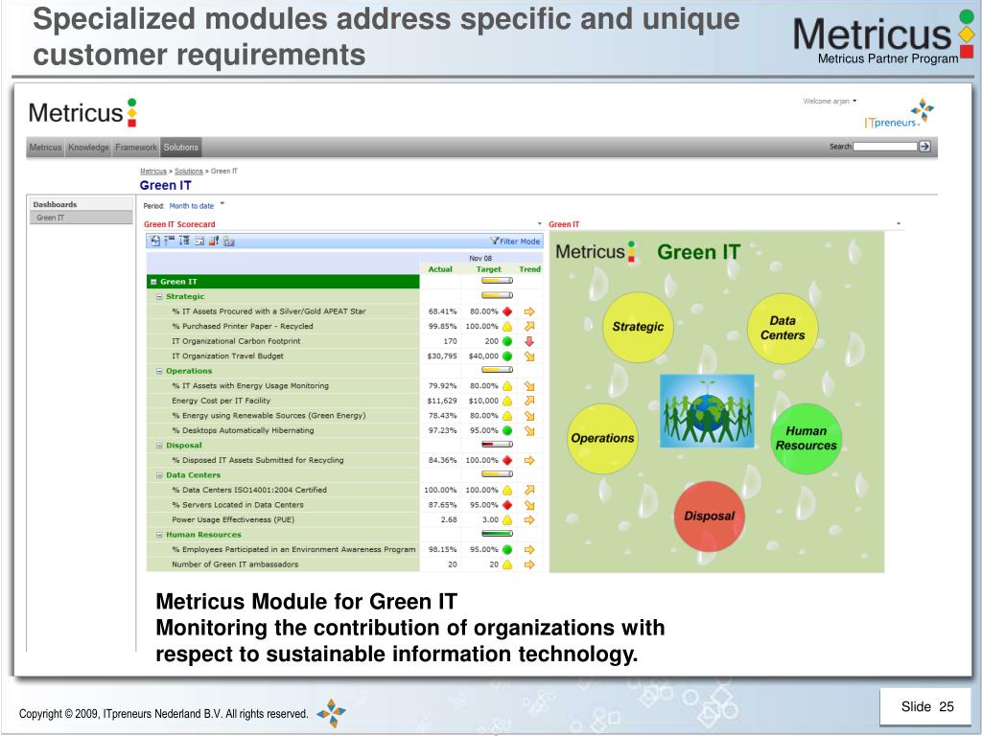Click the red Disposal circle
982x736 pixels.
point(709,516)
